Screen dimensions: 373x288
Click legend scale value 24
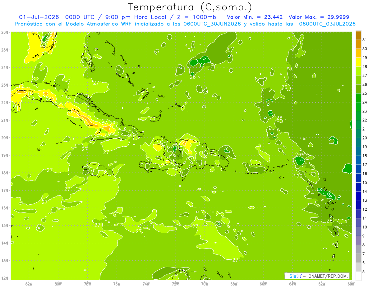[365, 102]
